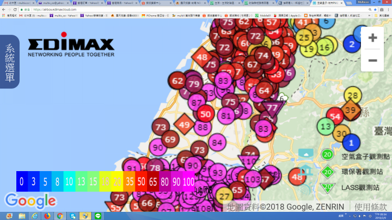Open the Google logo link on the map
This screenshot has width=392, height=220.
click(30, 201)
